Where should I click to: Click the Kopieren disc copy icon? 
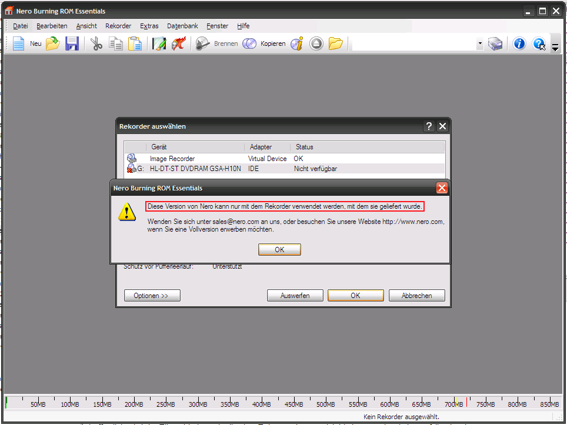tap(249, 43)
